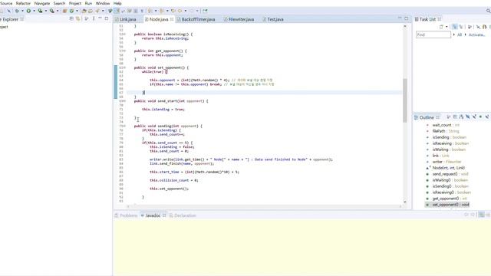
Task: Click the Open Perspective icon
Action: point(205,11)
